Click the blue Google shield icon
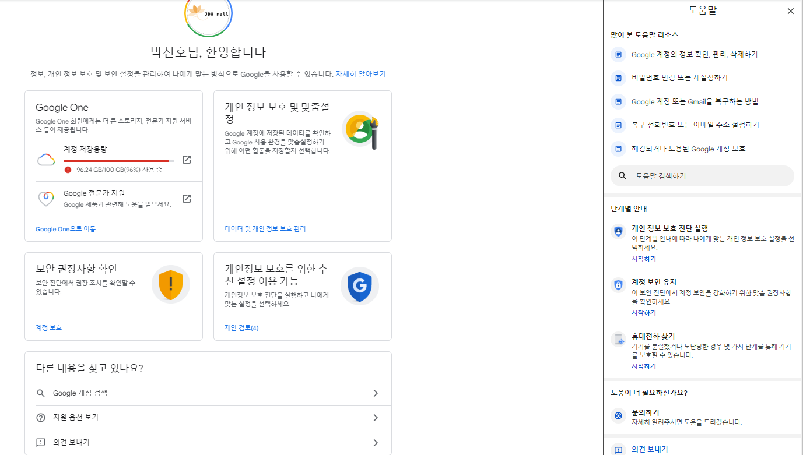Image resolution: width=803 pixels, height=455 pixels. tap(360, 286)
